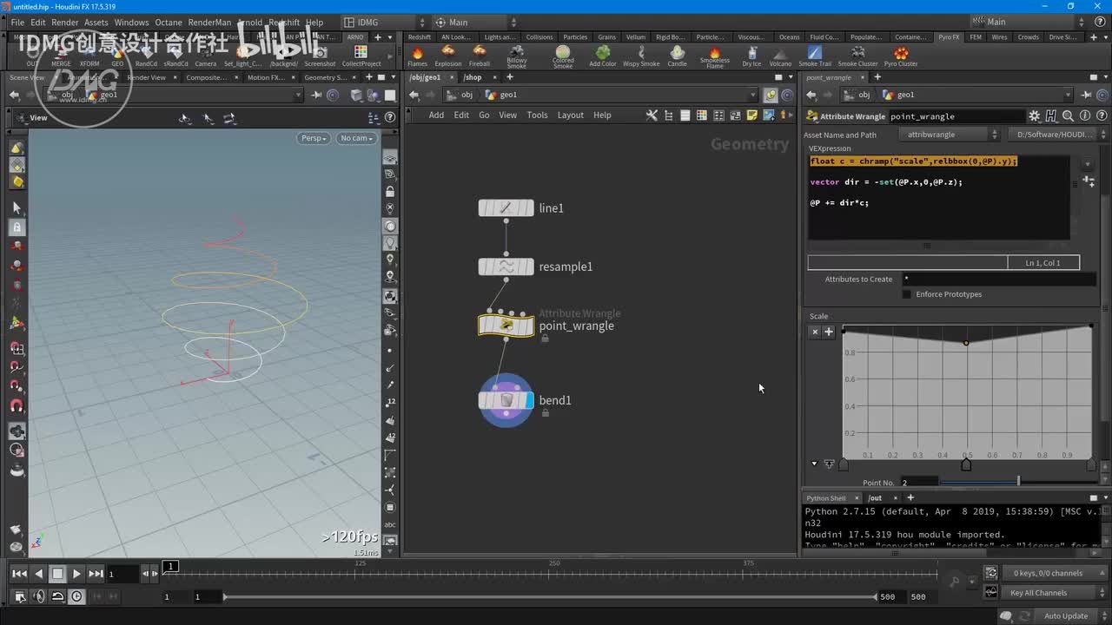Switch to the Pyro FX shelf tab
Viewport: 1112px width, 625px height.
point(949,37)
